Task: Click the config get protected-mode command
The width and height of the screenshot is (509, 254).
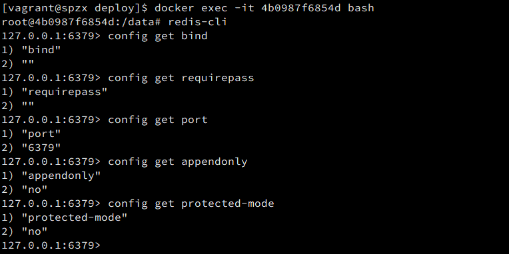Action: (191, 203)
